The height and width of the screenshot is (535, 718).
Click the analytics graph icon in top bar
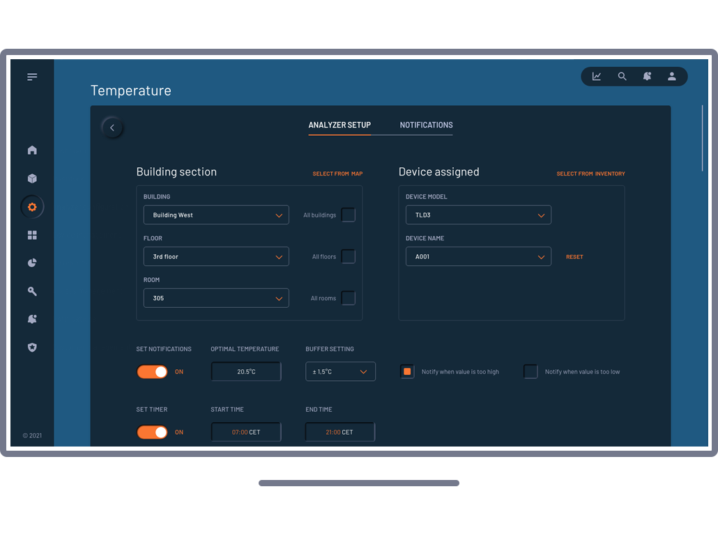(597, 77)
